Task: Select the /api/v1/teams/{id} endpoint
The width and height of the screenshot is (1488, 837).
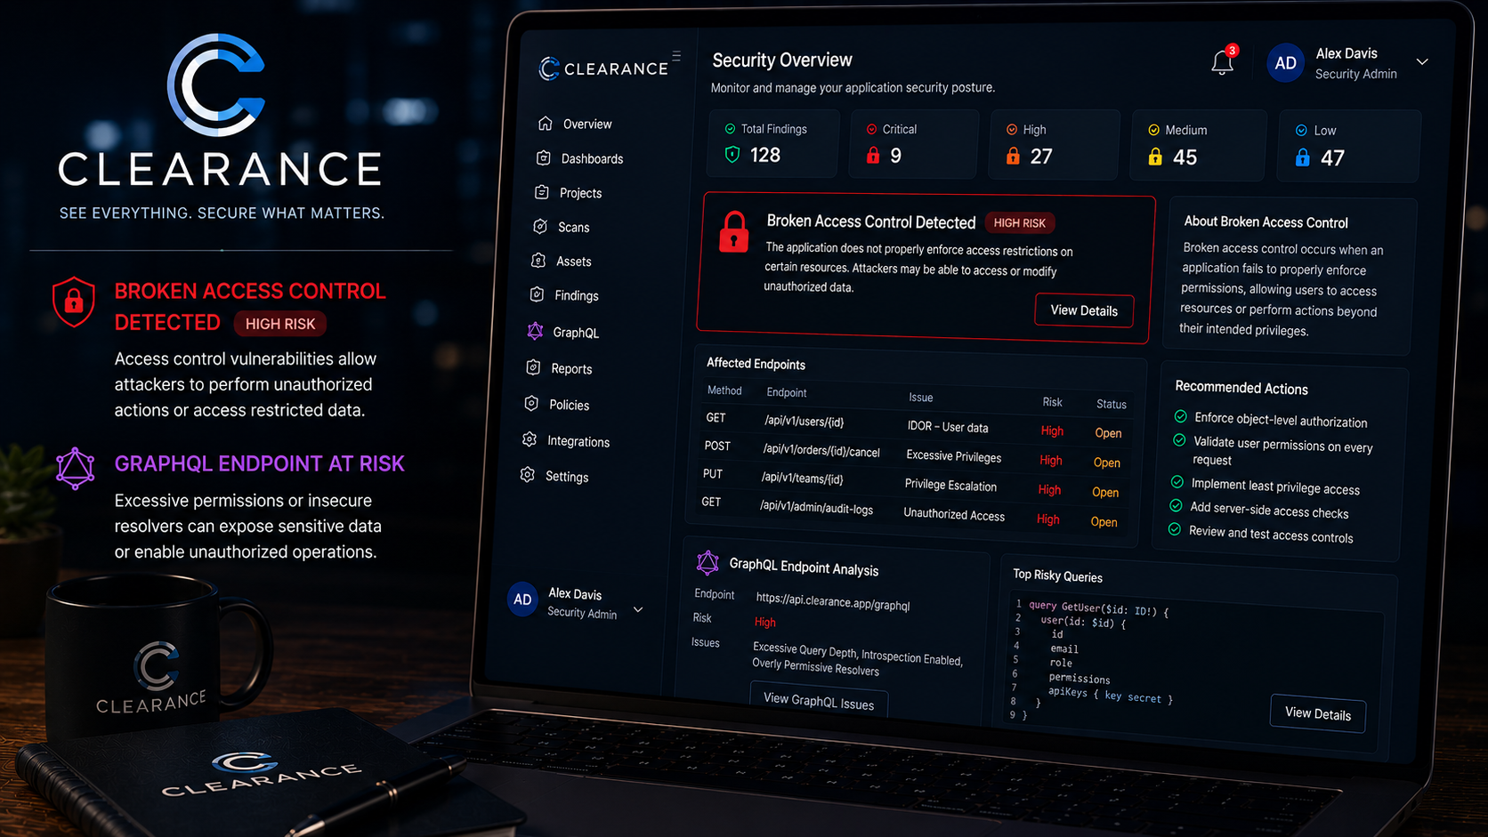Action: pyautogui.click(x=802, y=479)
